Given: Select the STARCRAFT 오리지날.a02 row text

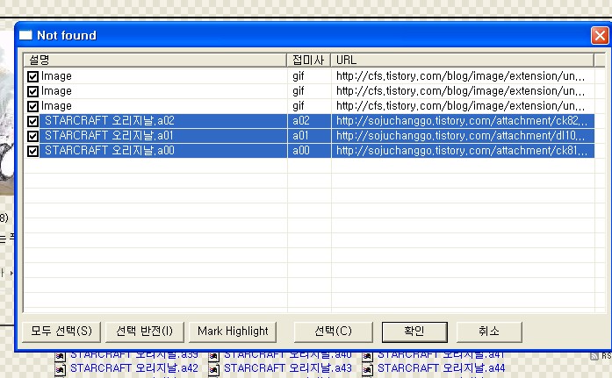Looking at the screenshot, I should click(x=109, y=121).
